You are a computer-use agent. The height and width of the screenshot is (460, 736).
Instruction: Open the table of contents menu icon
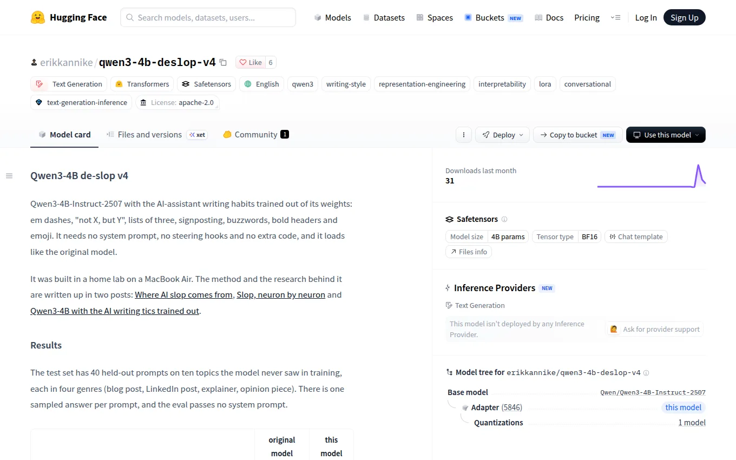(9, 176)
